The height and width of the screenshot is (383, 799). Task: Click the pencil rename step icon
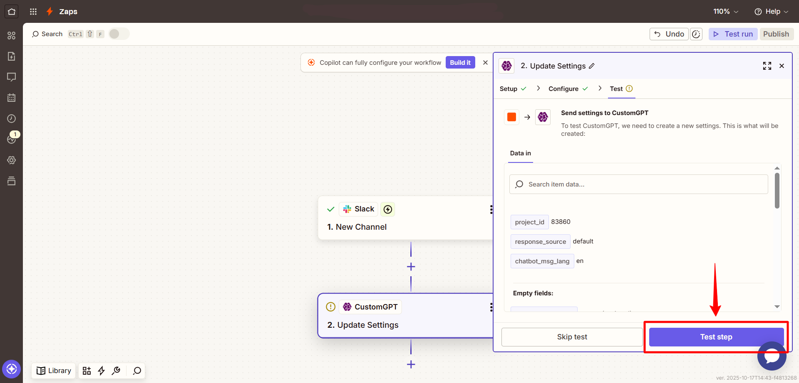tap(592, 66)
